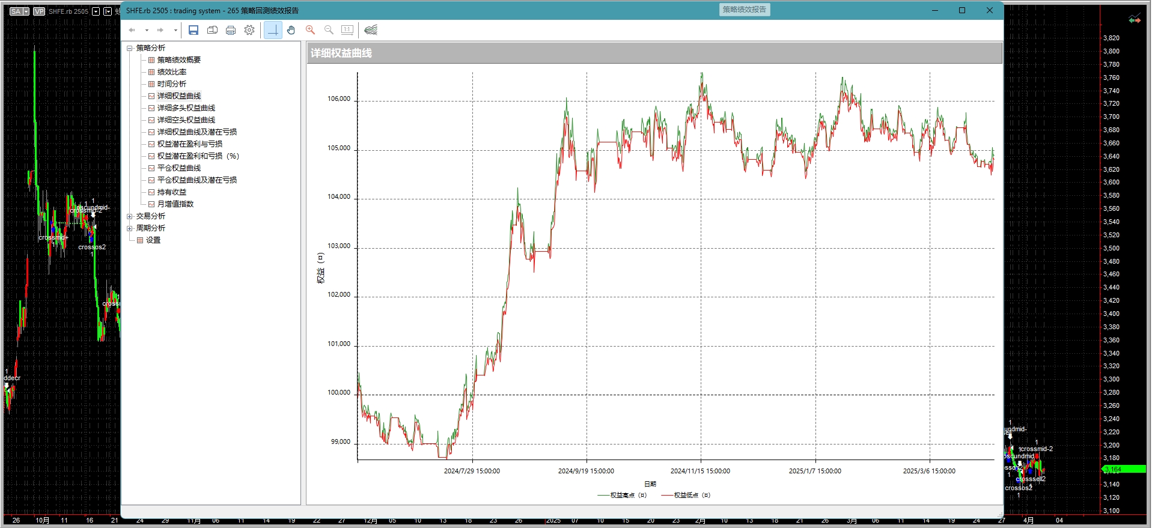Click the 日期 x-axis title
Image resolution: width=1152 pixels, height=528 pixels.
650,484
